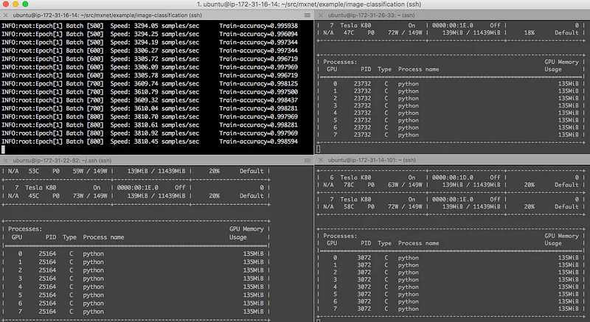Click the 18% GPU utilization value
Image resolution: width=590 pixels, height=322 pixels.
tap(529, 32)
